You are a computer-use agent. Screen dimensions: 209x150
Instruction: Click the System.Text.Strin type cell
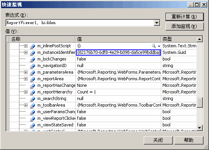tap(179, 46)
